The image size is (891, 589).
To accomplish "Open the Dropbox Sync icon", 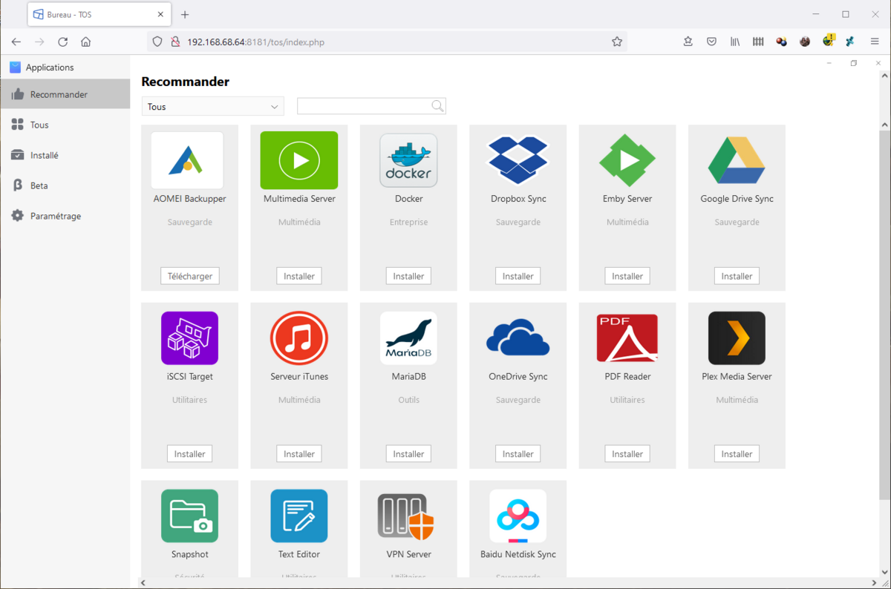I will click(518, 160).
